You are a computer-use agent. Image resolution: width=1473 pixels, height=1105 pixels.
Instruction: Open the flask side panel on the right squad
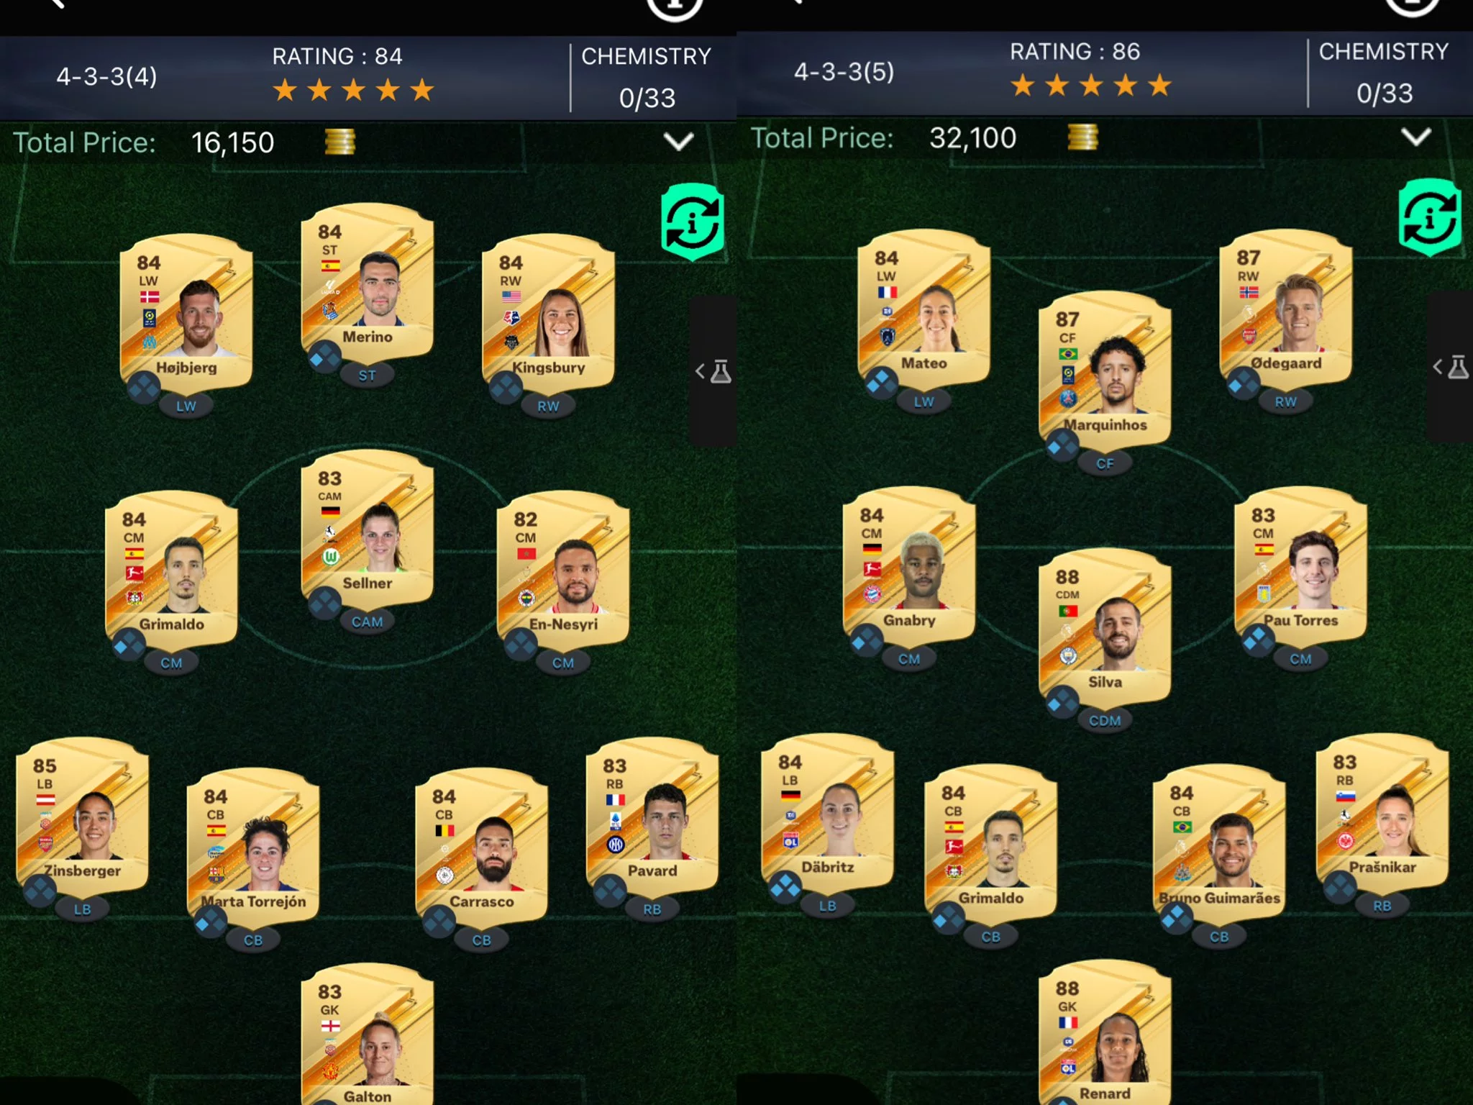[x=1451, y=367]
